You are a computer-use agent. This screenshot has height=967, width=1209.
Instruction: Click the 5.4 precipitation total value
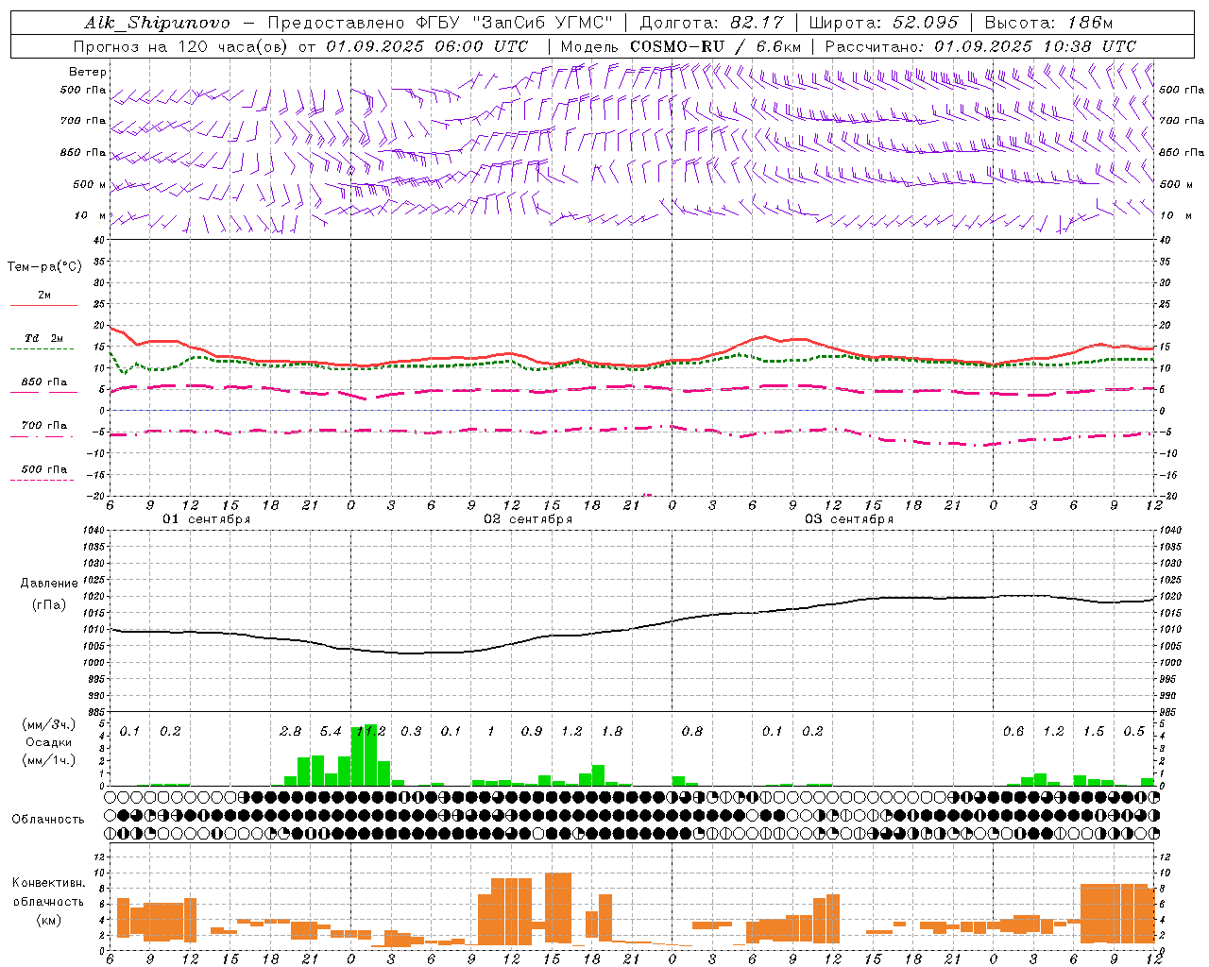click(x=331, y=731)
